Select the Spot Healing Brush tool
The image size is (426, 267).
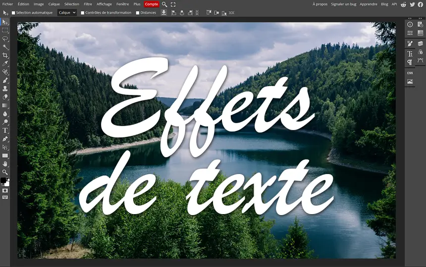click(5, 72)
